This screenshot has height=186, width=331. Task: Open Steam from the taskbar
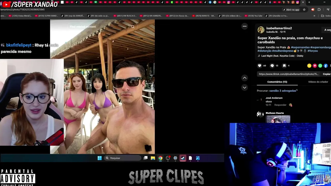click(x=183, y=158)
